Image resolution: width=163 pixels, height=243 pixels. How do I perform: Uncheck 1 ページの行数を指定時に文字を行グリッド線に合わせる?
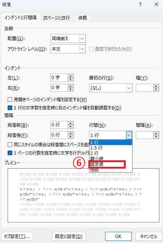click(x=10, y=153)
